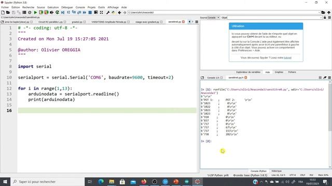Image resolution: width=332 pixels, height=186 pixels.
Task: Run current cell from the toolbar
Action: click(41, 12)
